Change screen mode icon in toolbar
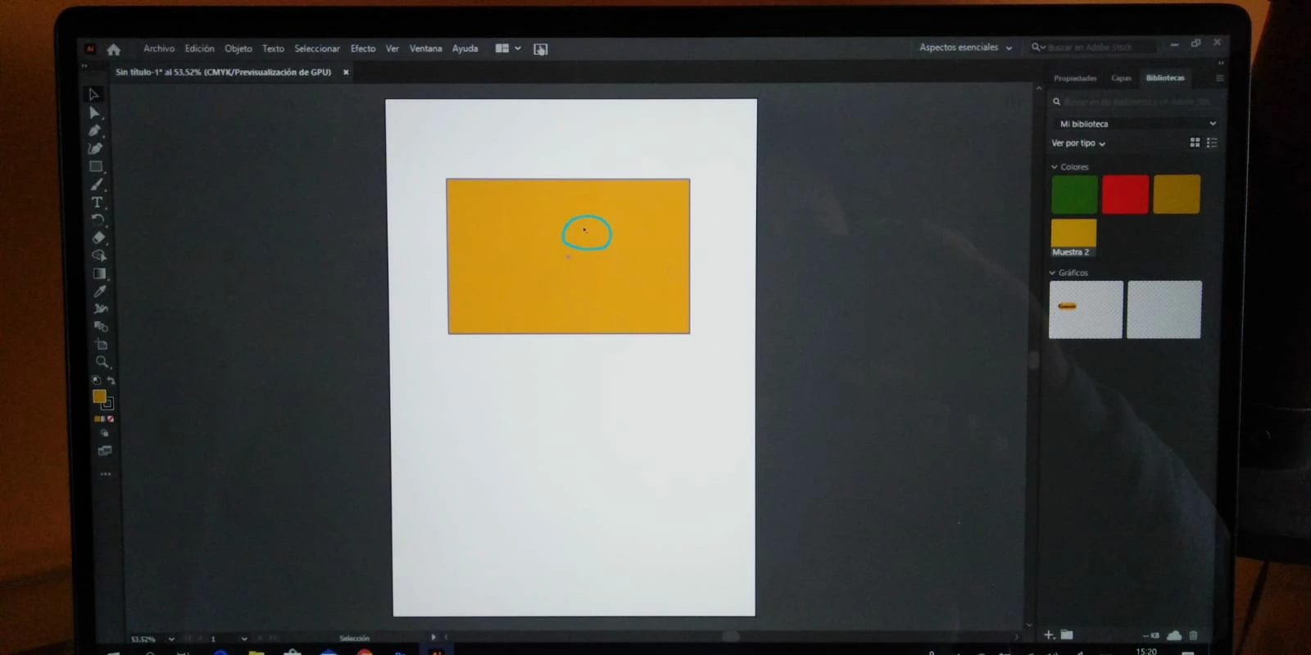This screenshot has width=1311, height=655. click(x=105, y=451)
